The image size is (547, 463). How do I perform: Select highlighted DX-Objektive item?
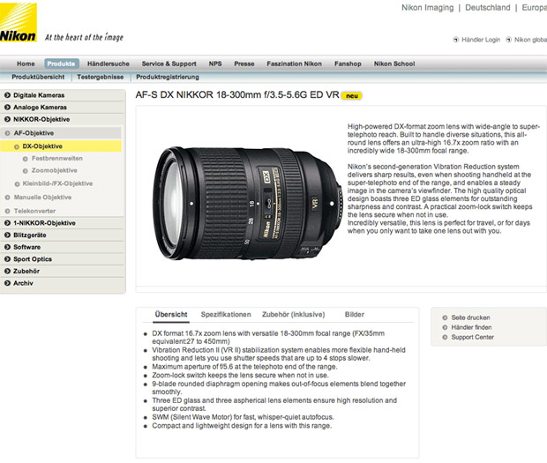61,146
